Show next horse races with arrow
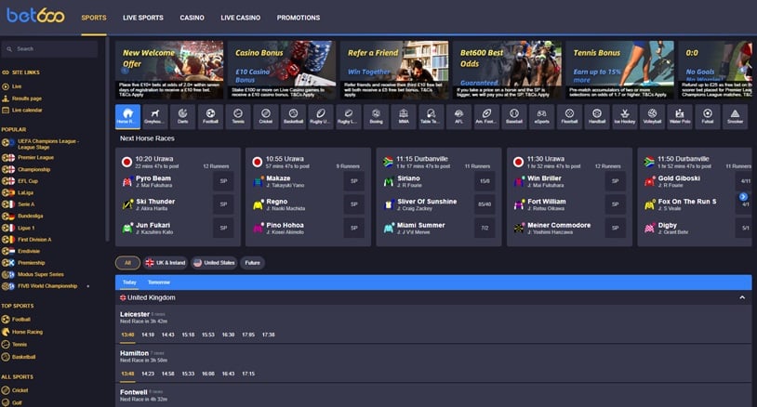757x407 pixels. [x=743, y=197]
